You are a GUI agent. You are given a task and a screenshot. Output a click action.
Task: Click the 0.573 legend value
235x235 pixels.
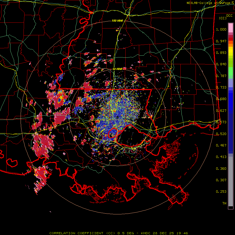(221, 122)
